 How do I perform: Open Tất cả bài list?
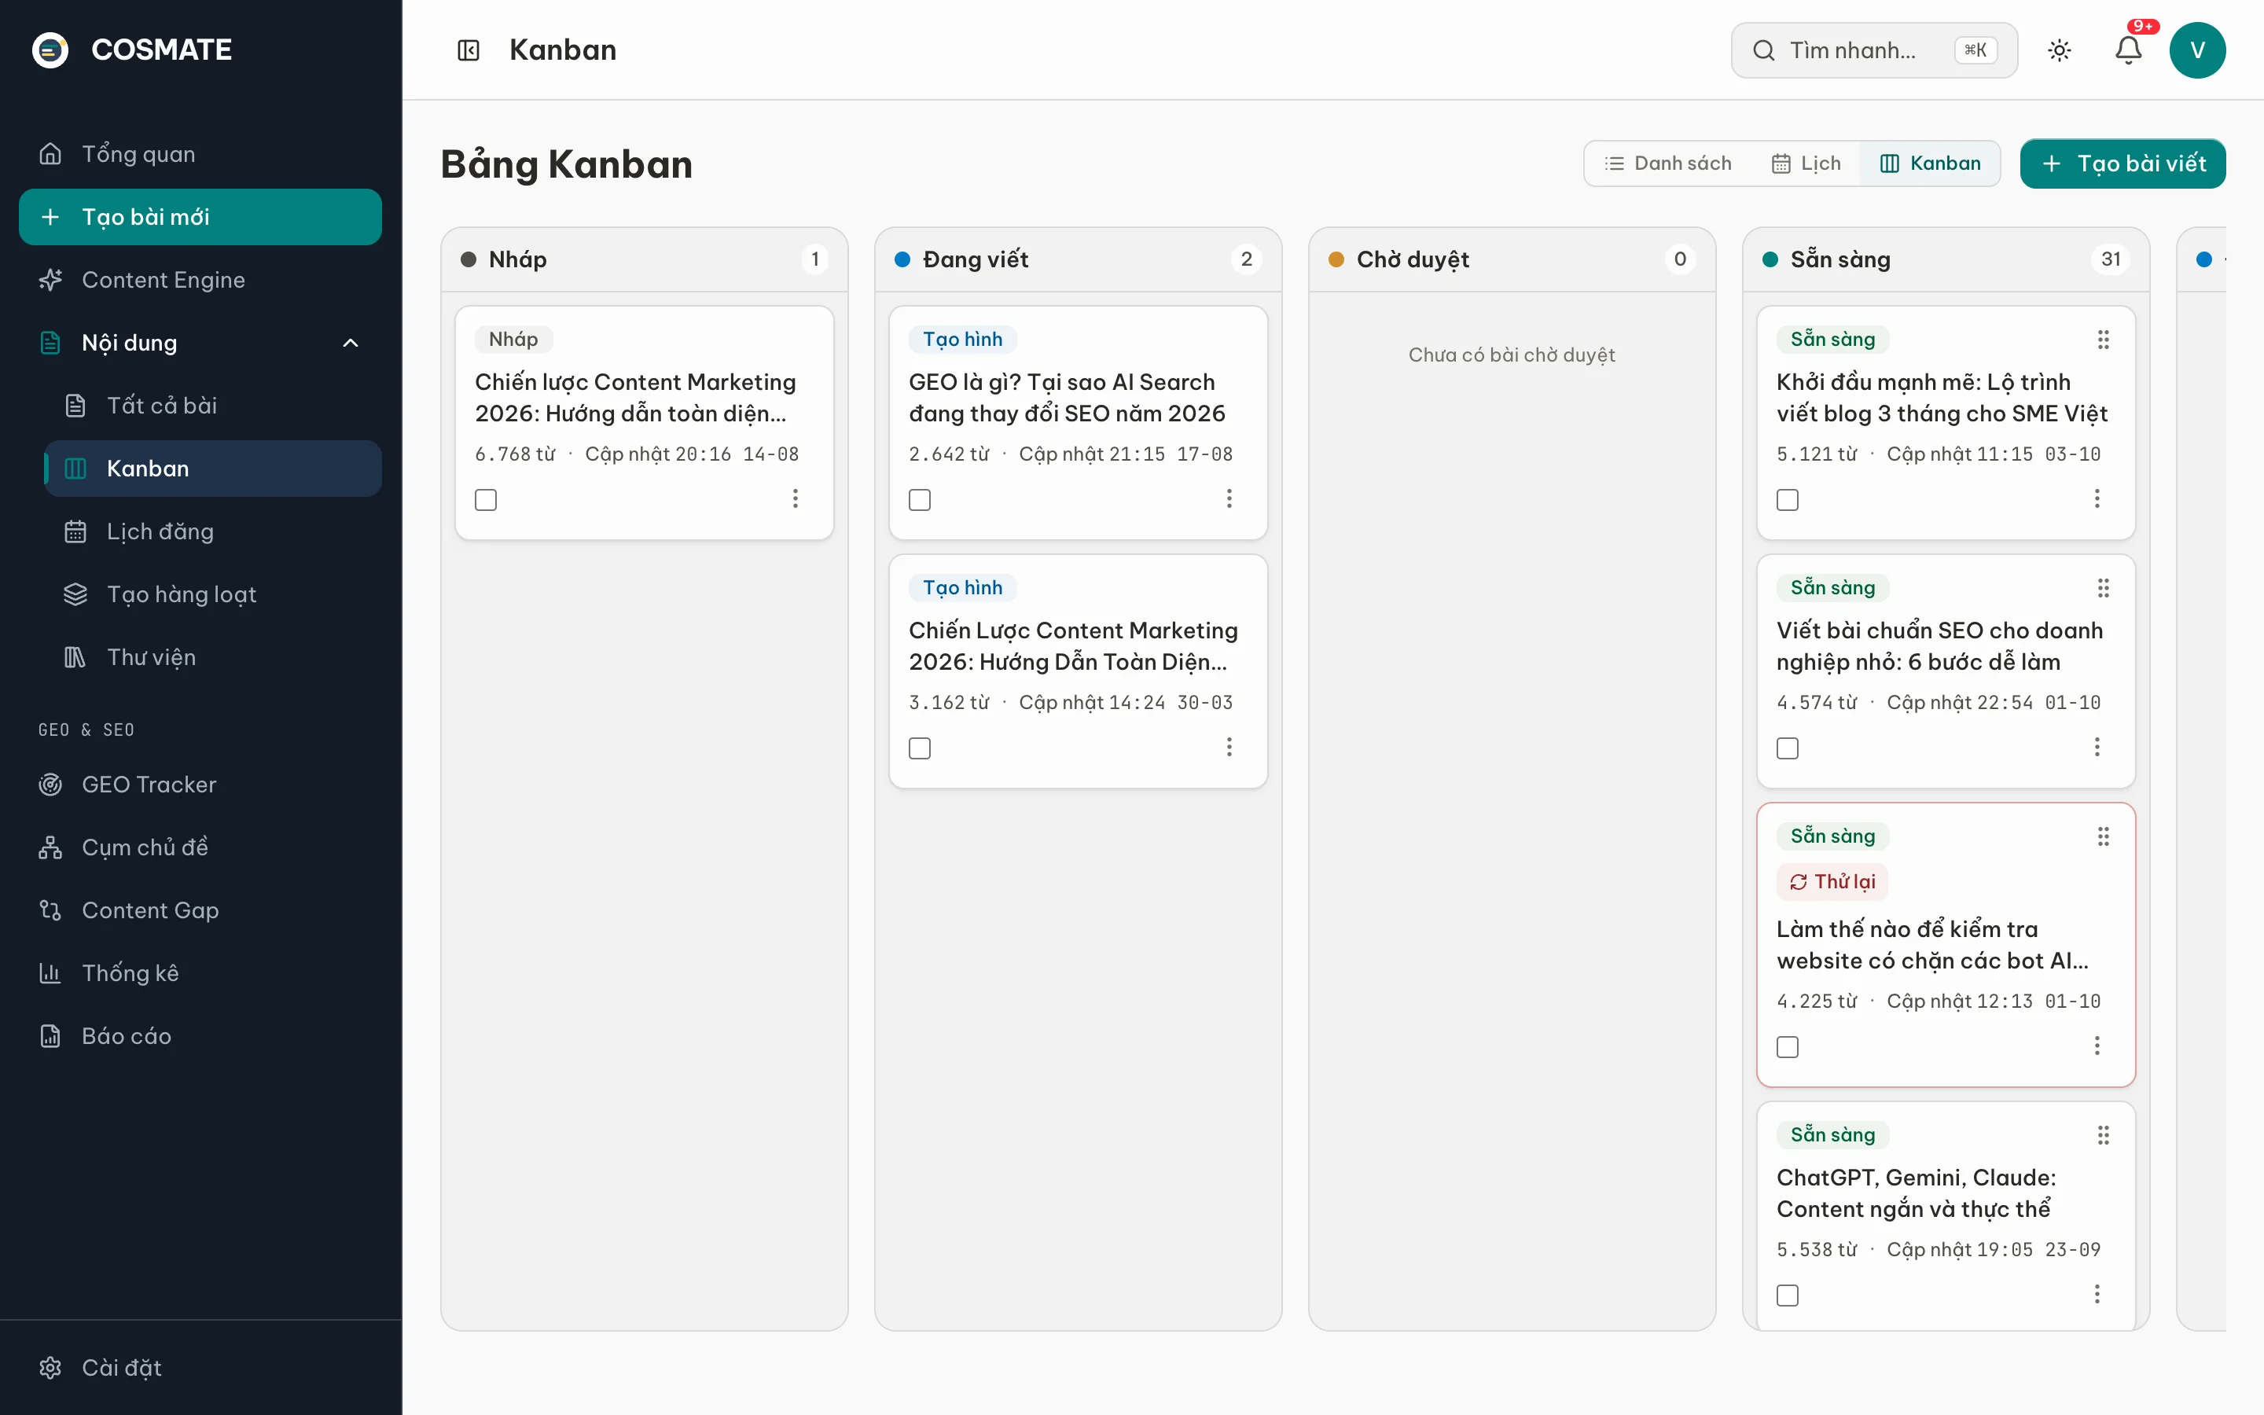point(213,405)
